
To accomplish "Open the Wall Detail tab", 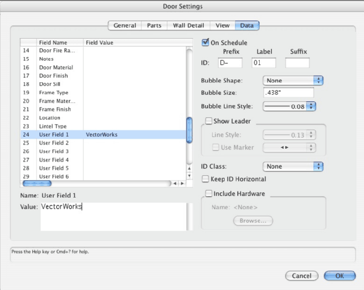I will click(189, 25).
